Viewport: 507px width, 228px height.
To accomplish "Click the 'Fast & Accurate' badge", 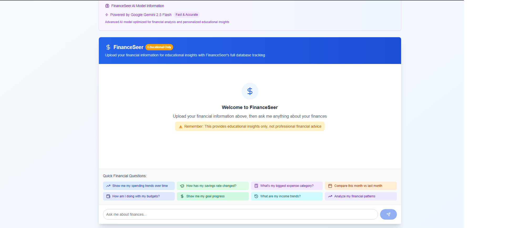I will point(187,15).
